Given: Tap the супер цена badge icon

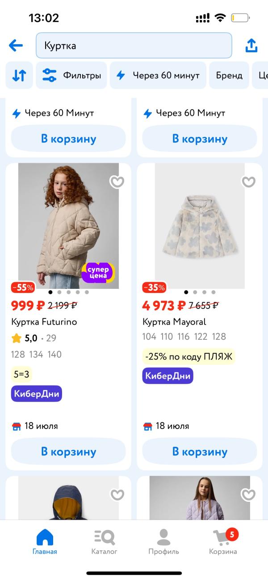Looking at the screenshot, I should [x=98, y=272].
